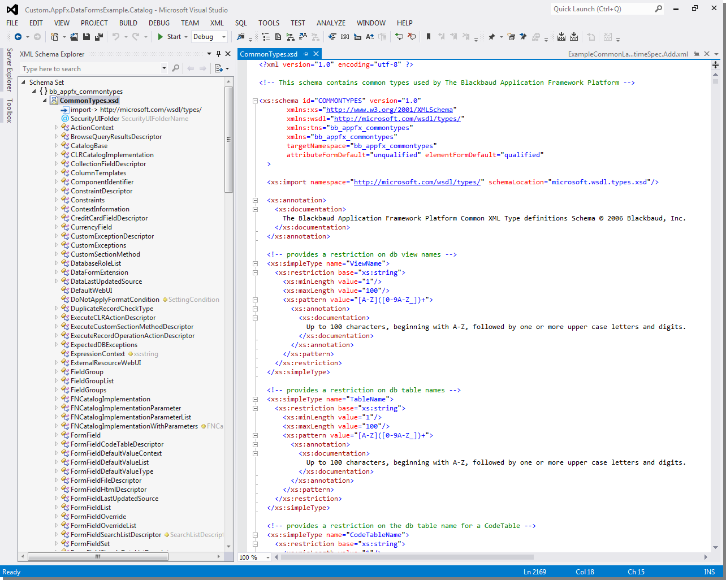Click the Find in Files toolbar icon
Viewport: 726px width, 580px height.
pyautogui.click(x=241, y=37)
